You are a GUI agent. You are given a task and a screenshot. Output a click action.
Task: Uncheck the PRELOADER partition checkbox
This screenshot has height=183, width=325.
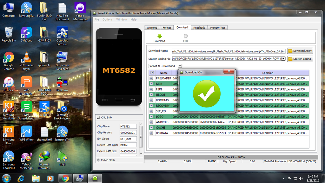click(x=152, y=78)
